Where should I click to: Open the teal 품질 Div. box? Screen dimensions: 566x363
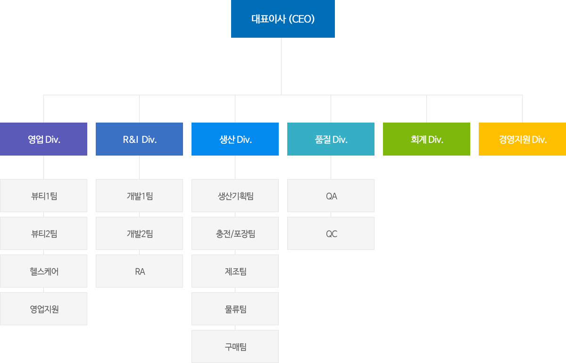pyautogui.click(x=331, y=139)
